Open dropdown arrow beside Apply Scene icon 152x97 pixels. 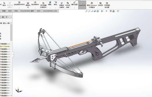coord(116,11)
